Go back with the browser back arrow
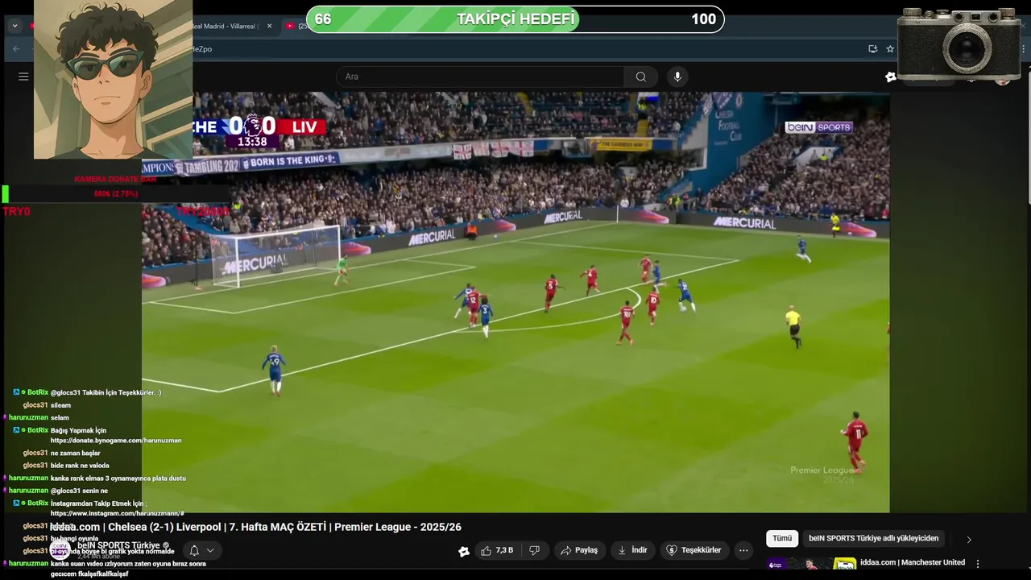Viewport: 1031px width, 580px height. pyautogui.click(x=15, y=49)
